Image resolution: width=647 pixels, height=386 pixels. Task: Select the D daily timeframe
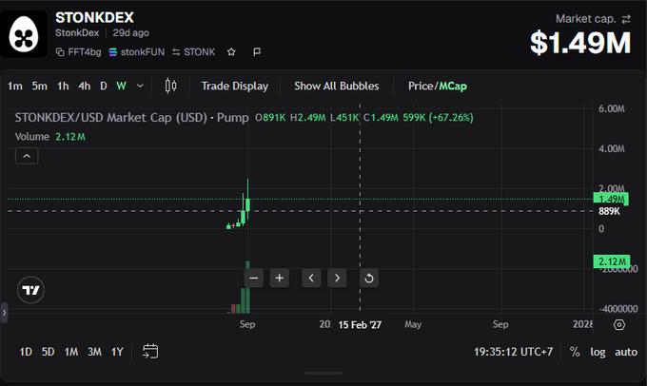pos(103,86)
